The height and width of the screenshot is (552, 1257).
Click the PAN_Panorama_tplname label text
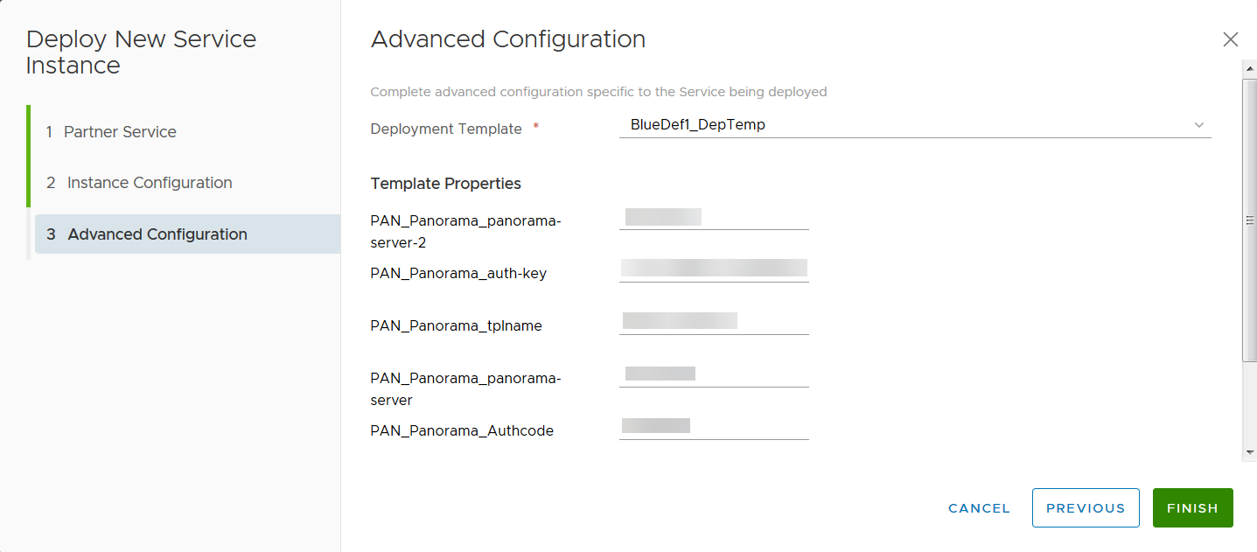(456, 325)
